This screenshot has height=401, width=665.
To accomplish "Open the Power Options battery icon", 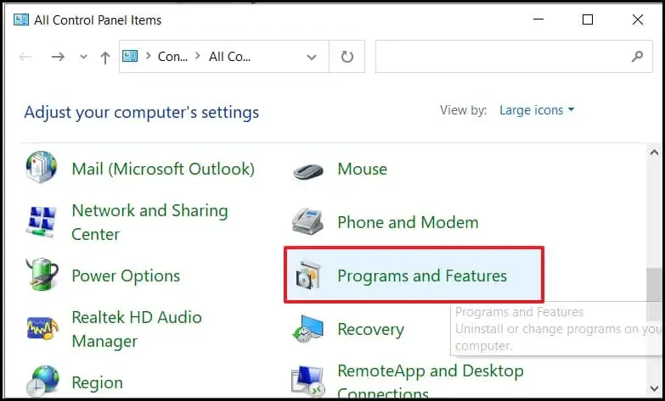I will click(42, 275).
